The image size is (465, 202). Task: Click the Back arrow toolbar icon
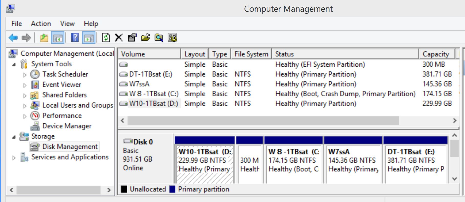point(13,38)
